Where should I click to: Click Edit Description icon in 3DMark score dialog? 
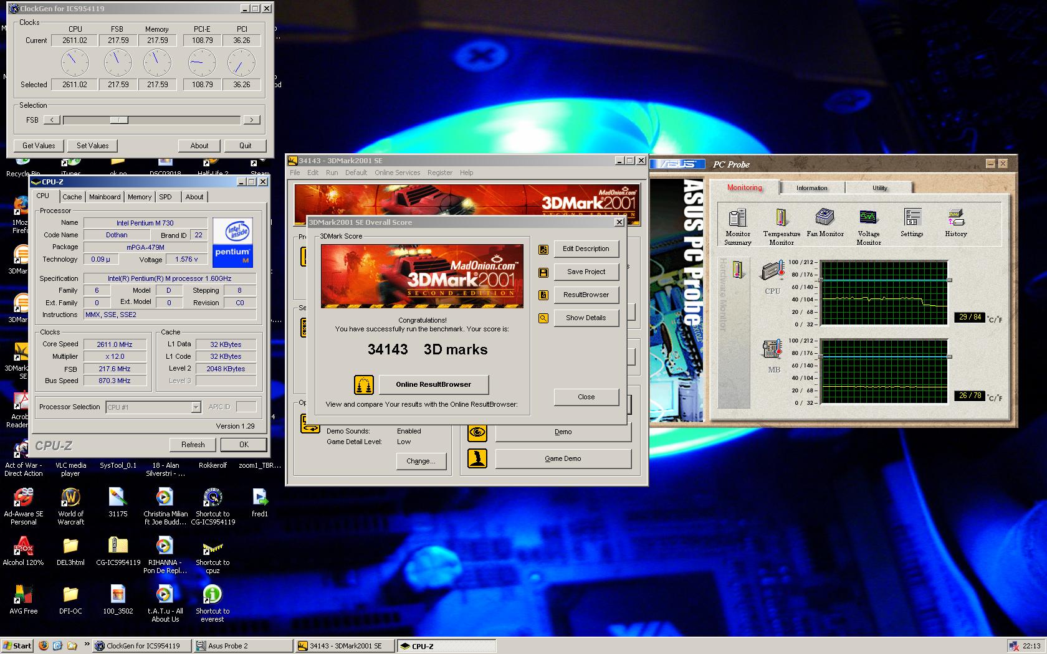(543, 249)
